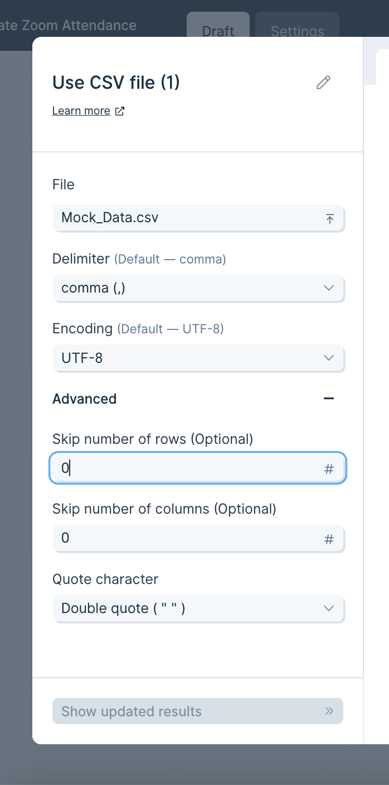
Task: Click the pencil edit name icon
Action: tap(323, 83)
